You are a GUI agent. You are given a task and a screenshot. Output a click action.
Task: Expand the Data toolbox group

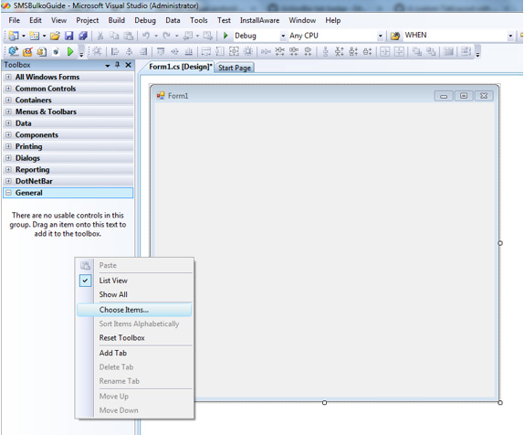9,123
